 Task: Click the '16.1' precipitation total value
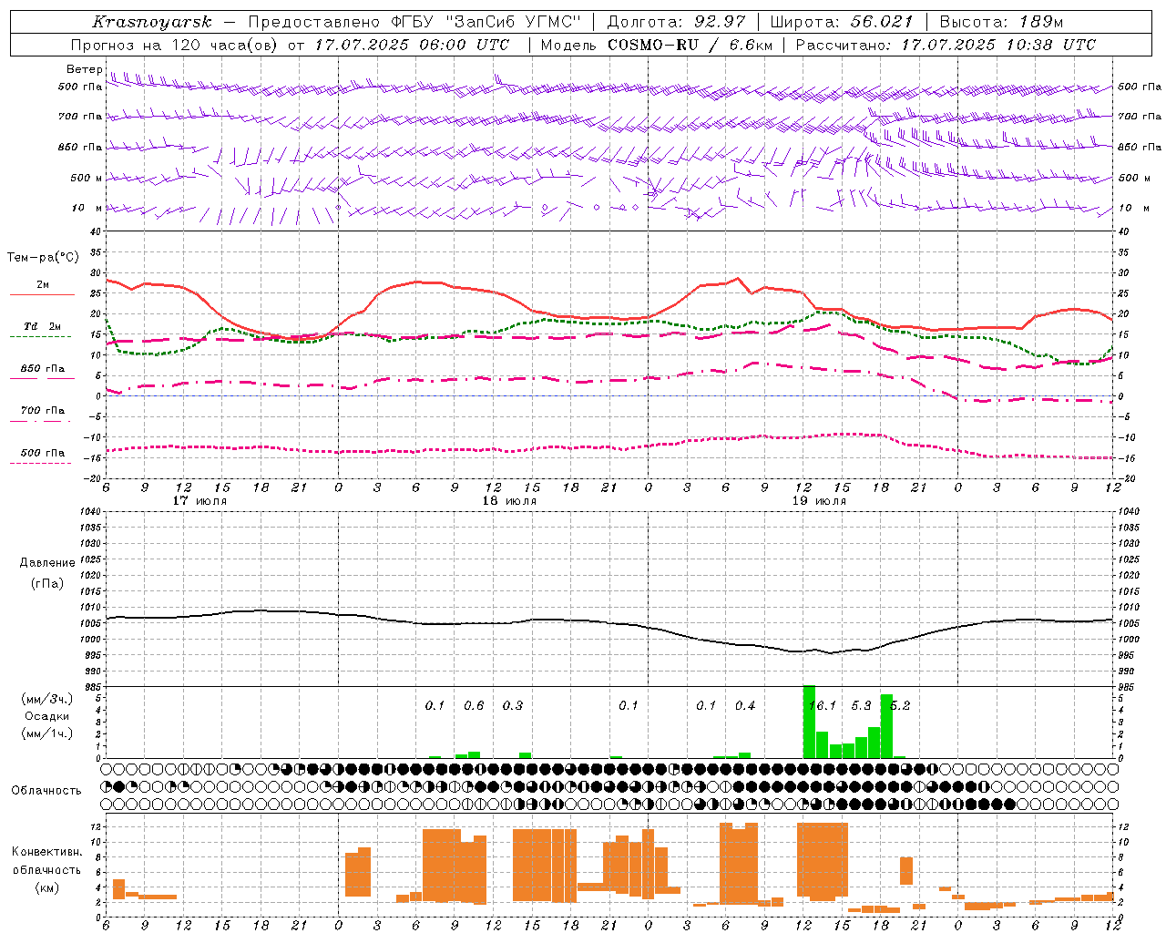point(823,705)
